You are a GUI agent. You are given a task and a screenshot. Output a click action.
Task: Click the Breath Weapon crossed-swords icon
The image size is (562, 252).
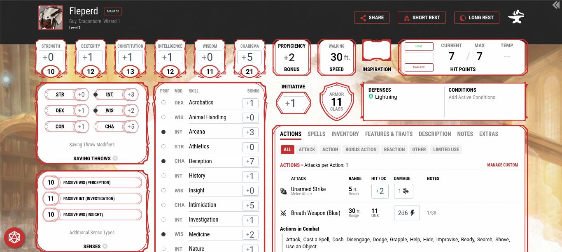coord(283,213)
